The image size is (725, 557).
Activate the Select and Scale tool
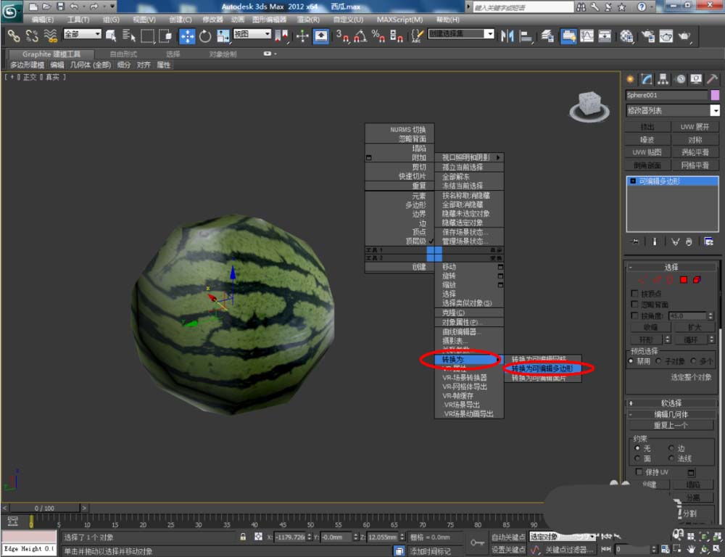223,36
